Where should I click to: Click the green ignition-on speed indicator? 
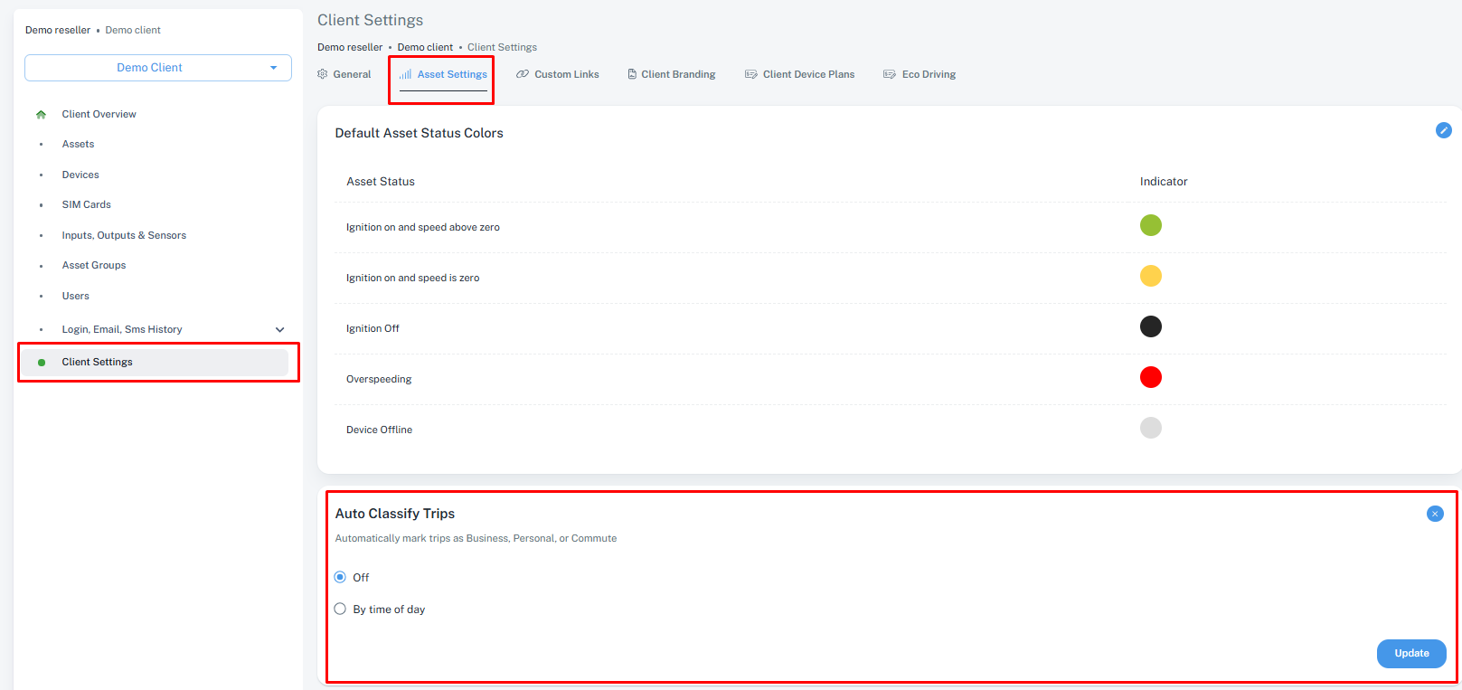tap(1150, 225)
